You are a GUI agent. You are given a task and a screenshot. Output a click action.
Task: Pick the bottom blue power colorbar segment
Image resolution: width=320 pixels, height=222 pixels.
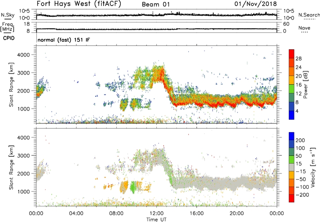(x=292, y=115)
